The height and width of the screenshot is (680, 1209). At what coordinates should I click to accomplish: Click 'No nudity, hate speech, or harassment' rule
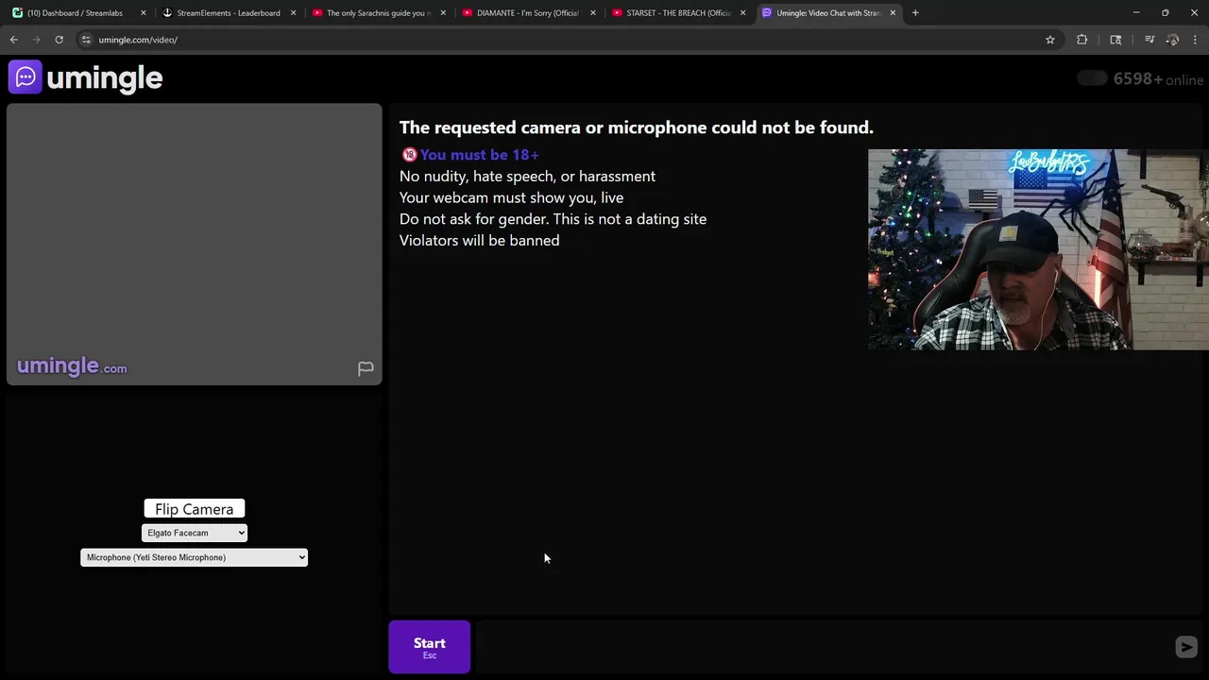pos(527,177)
